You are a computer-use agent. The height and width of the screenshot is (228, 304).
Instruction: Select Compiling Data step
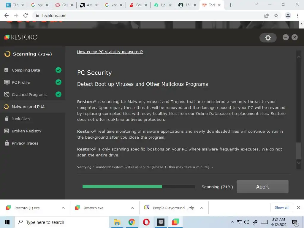click(33, 70)
